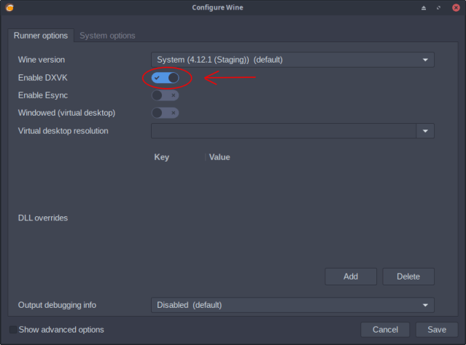Cancel the Wine configuration changes

(386, 330)
